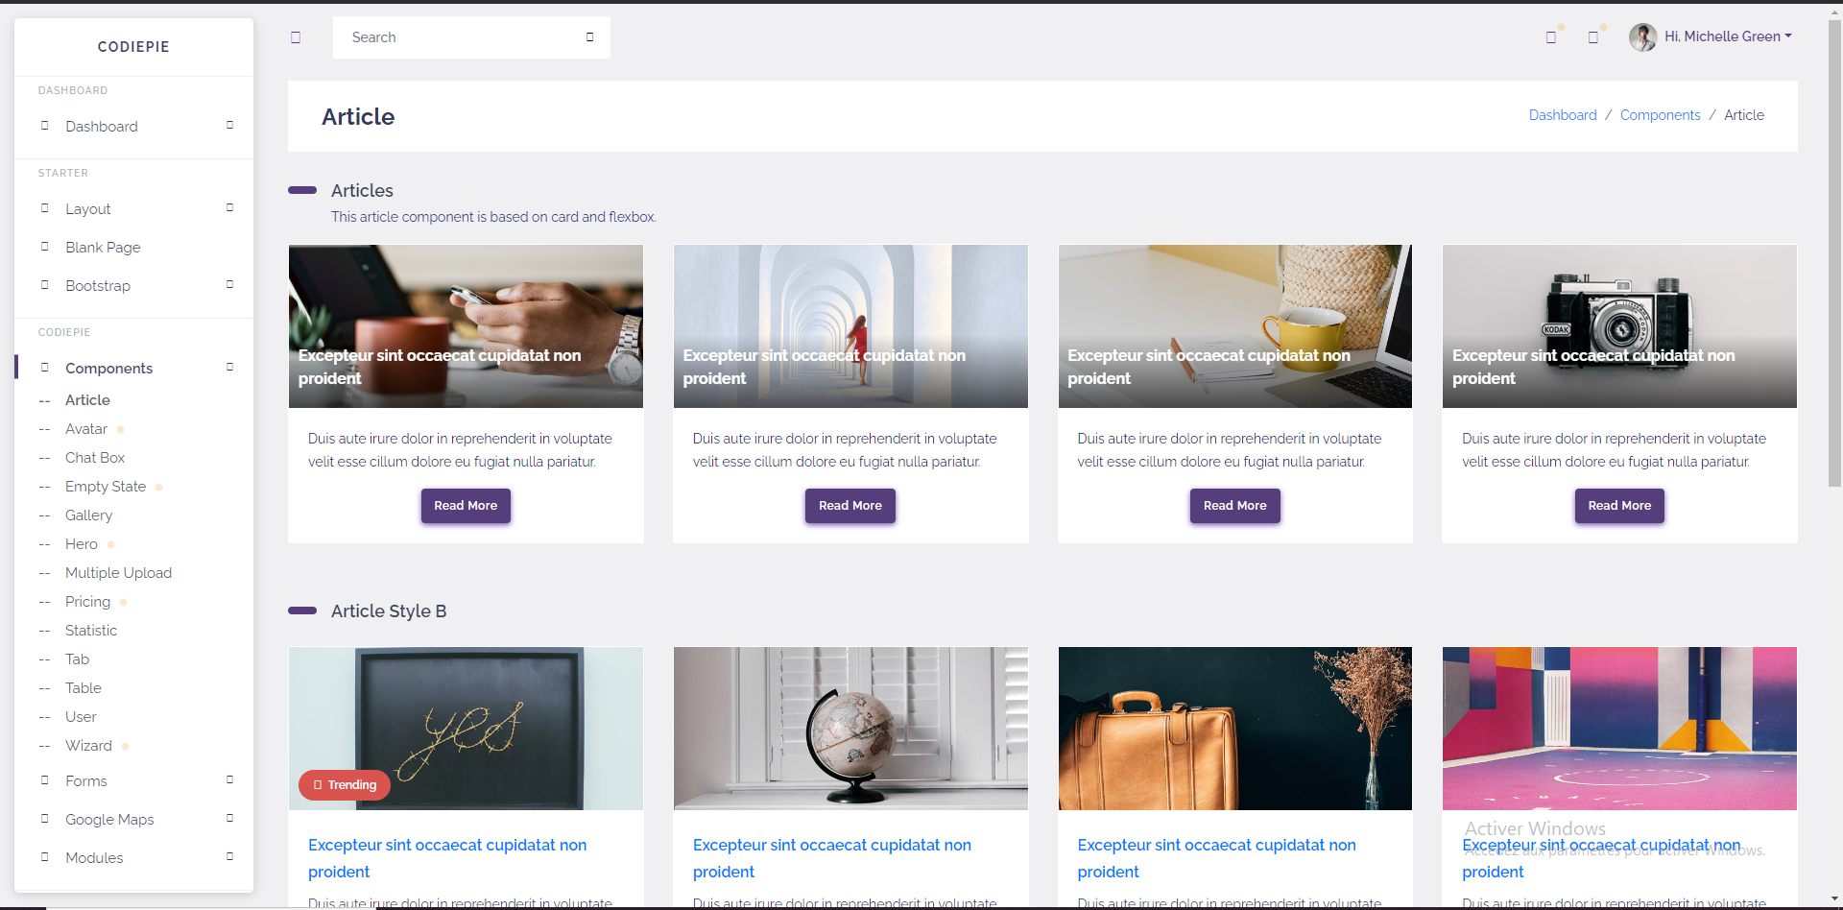The image size is (1843, 910).
Task: Click the CODIEPIE brand logo text
Action: (133, 47)
